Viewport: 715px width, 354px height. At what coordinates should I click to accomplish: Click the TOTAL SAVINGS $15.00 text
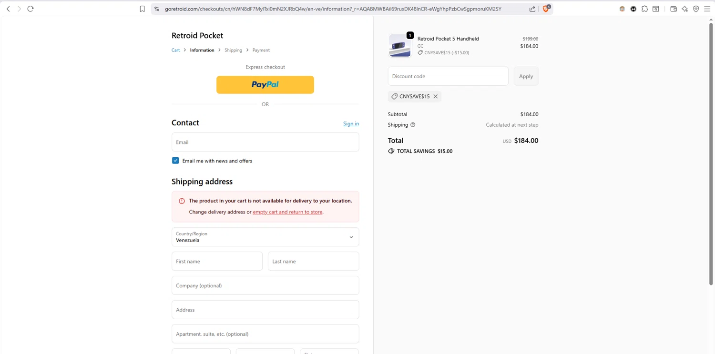coord(425,151)
